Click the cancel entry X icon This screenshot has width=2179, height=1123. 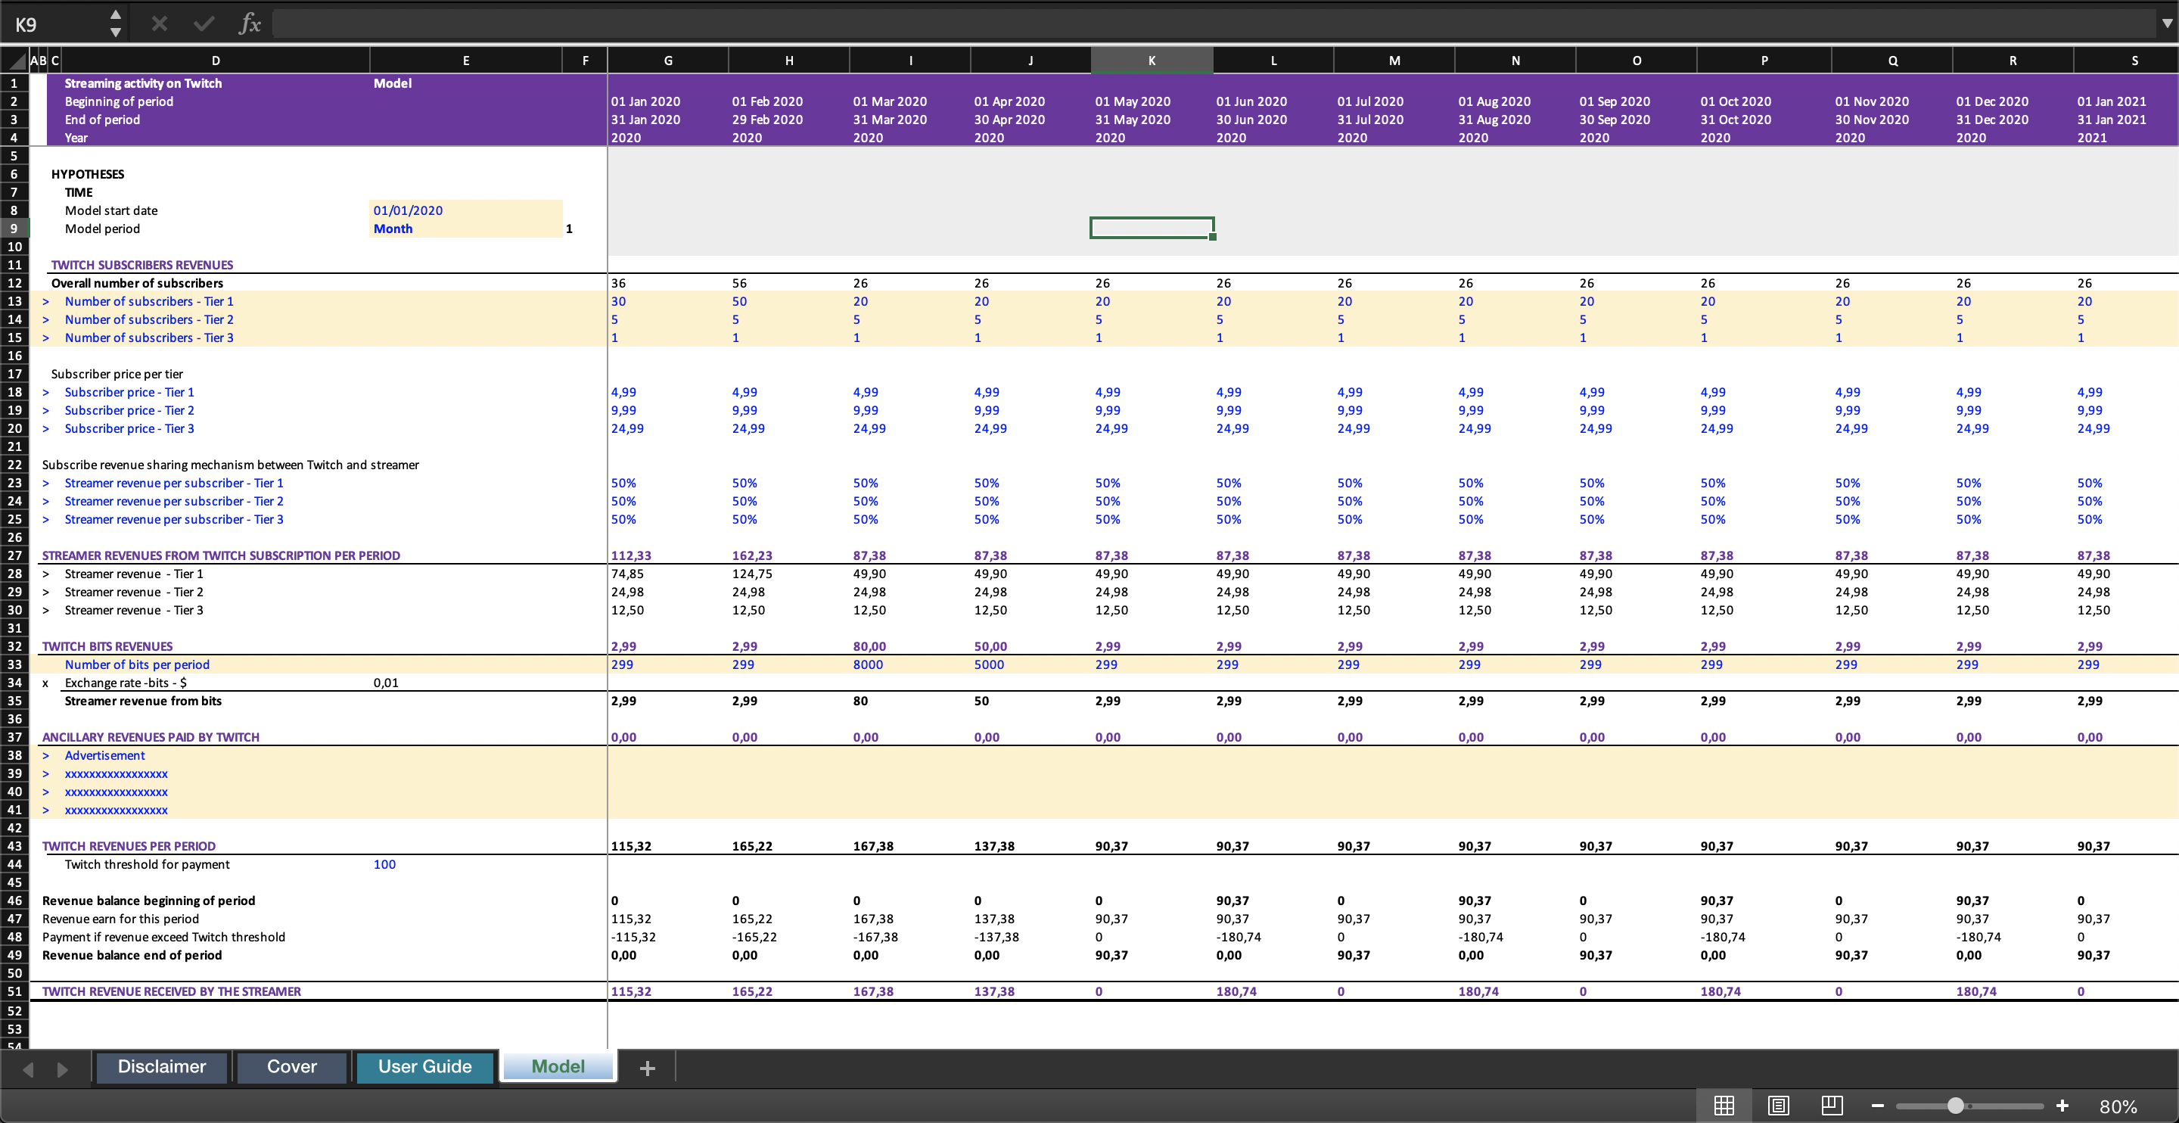click(x=159, y=23)
